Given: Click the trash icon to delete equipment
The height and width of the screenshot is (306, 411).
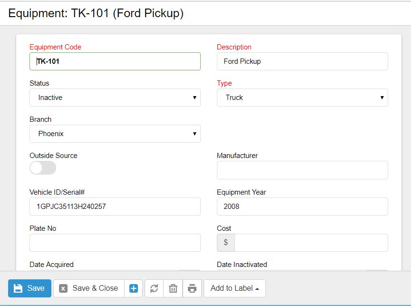Looking at the screenshot, I should click(173, 288).
